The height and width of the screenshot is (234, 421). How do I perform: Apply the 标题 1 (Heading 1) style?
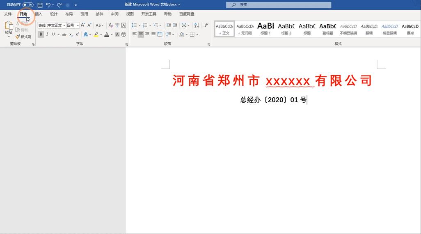pos(265,29)
